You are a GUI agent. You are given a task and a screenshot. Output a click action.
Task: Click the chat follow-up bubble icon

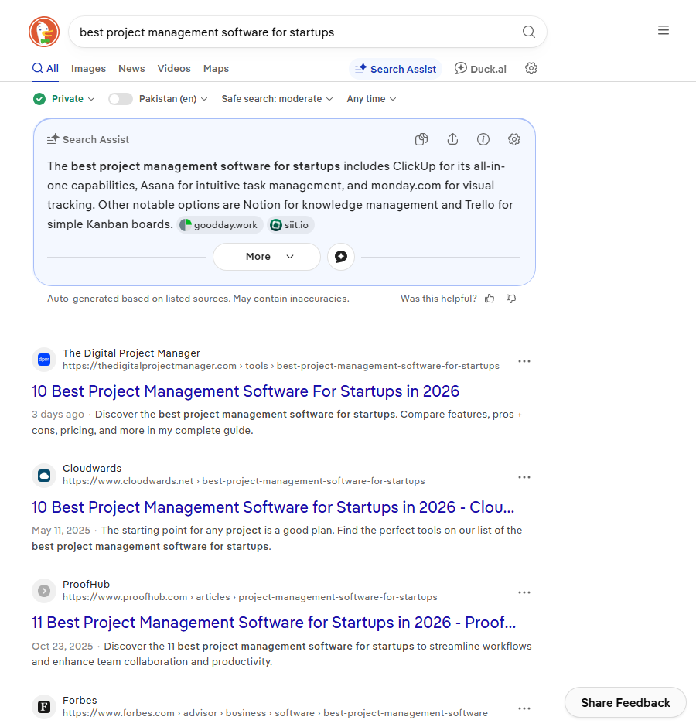341,257
